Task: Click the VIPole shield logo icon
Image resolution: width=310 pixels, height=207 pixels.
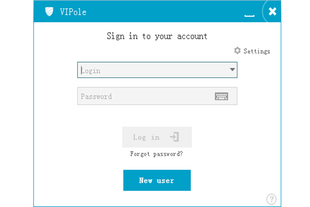Action: point(49,12)
